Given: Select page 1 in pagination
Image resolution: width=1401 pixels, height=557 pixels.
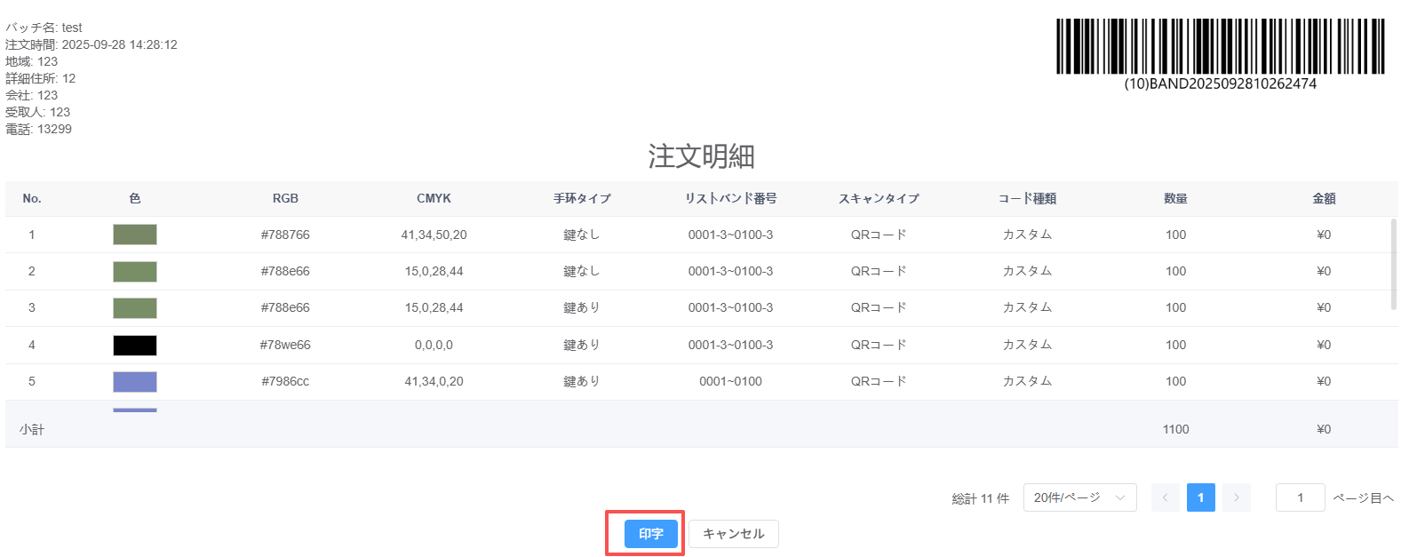Looking at the screenshot, I should pos(1200,497).
